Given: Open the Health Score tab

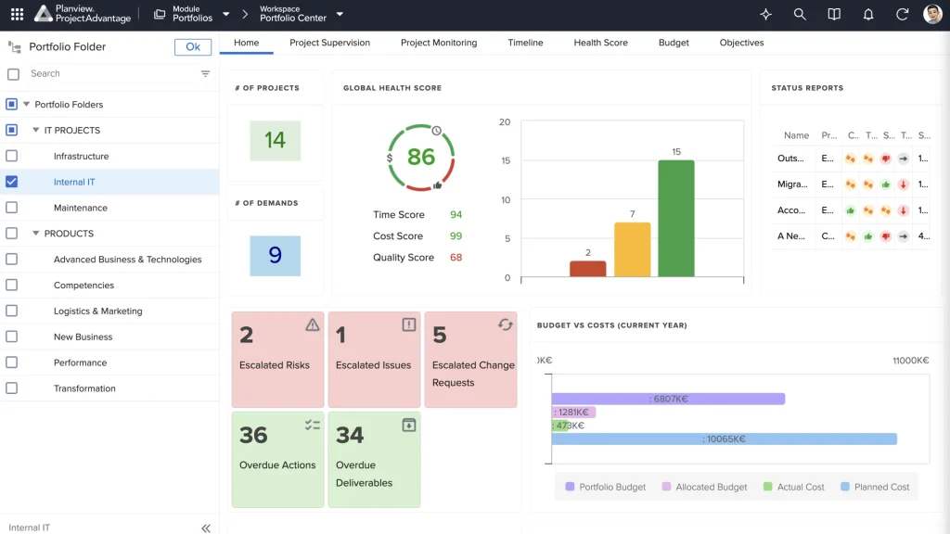Looking at the screenshot, I should point(600,43).
